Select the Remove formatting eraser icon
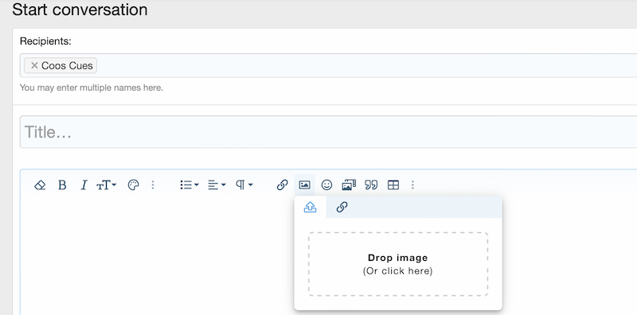The height and width of the screenshot is (315, 637). tap(40, 185)
